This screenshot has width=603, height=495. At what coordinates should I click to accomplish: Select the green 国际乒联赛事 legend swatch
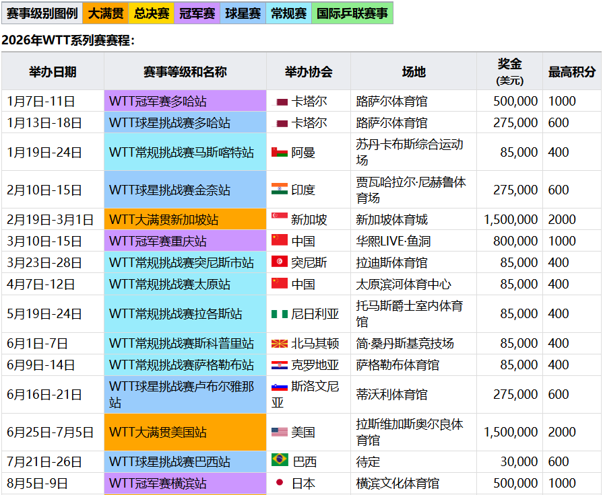point(352,13)
